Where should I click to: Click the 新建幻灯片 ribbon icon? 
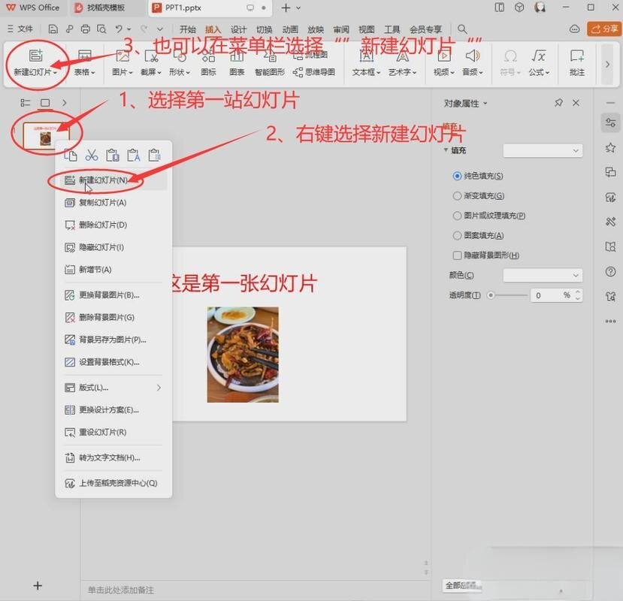pos(35,57)
